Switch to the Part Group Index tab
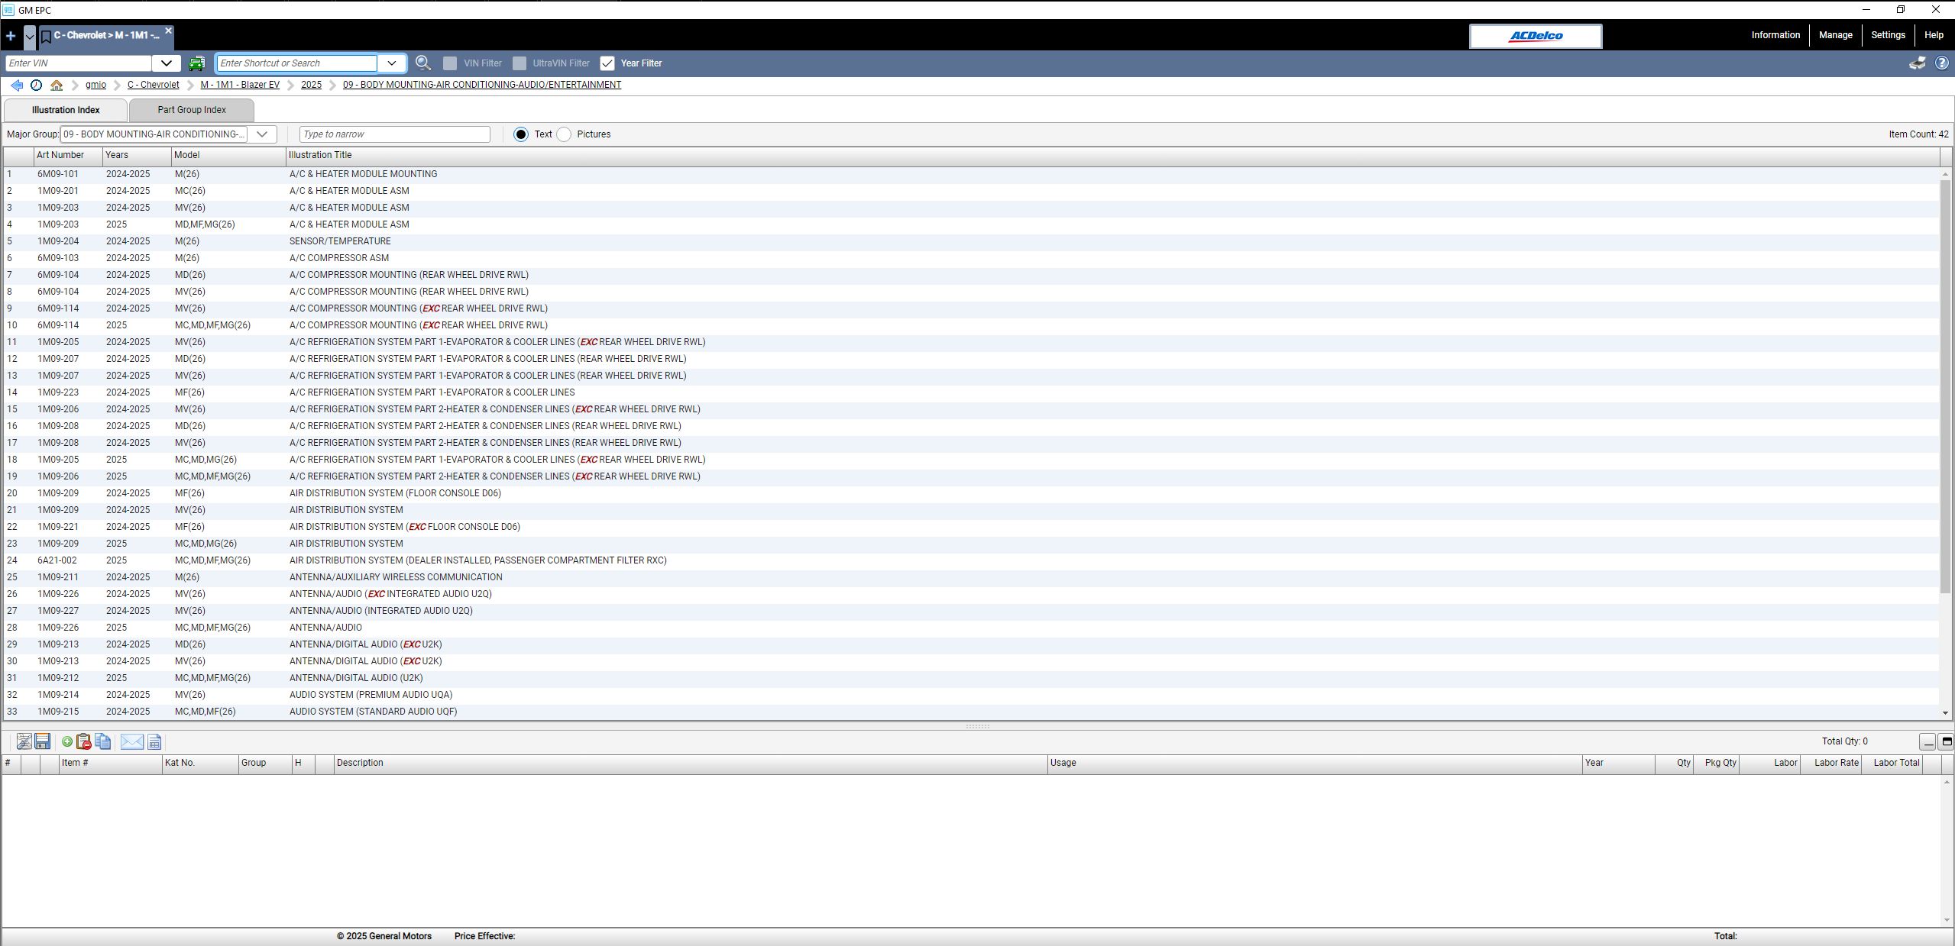The width and height of the screenshot is (1955, 946). click(x=191, y=110)
